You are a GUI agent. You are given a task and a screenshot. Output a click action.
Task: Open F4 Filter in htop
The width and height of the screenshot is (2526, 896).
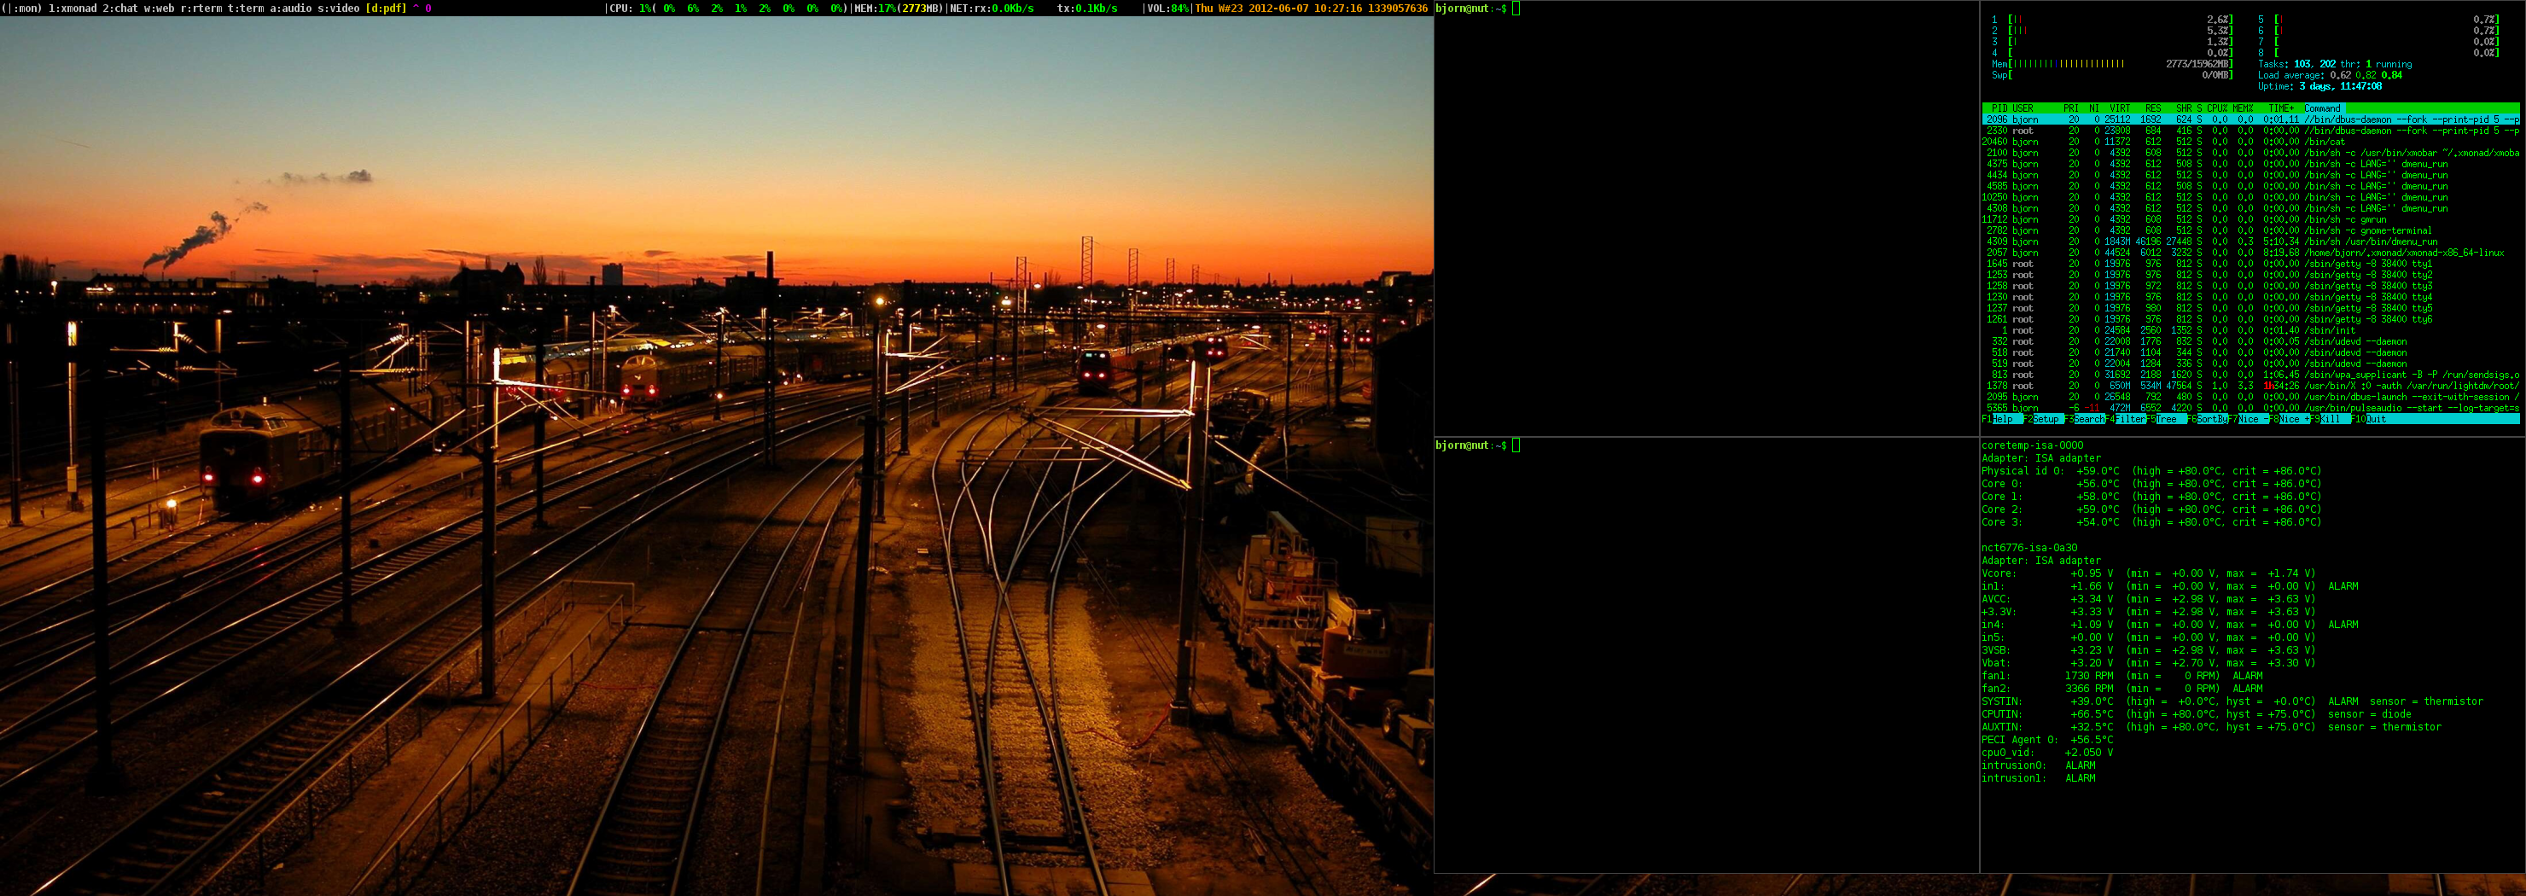2127,419
